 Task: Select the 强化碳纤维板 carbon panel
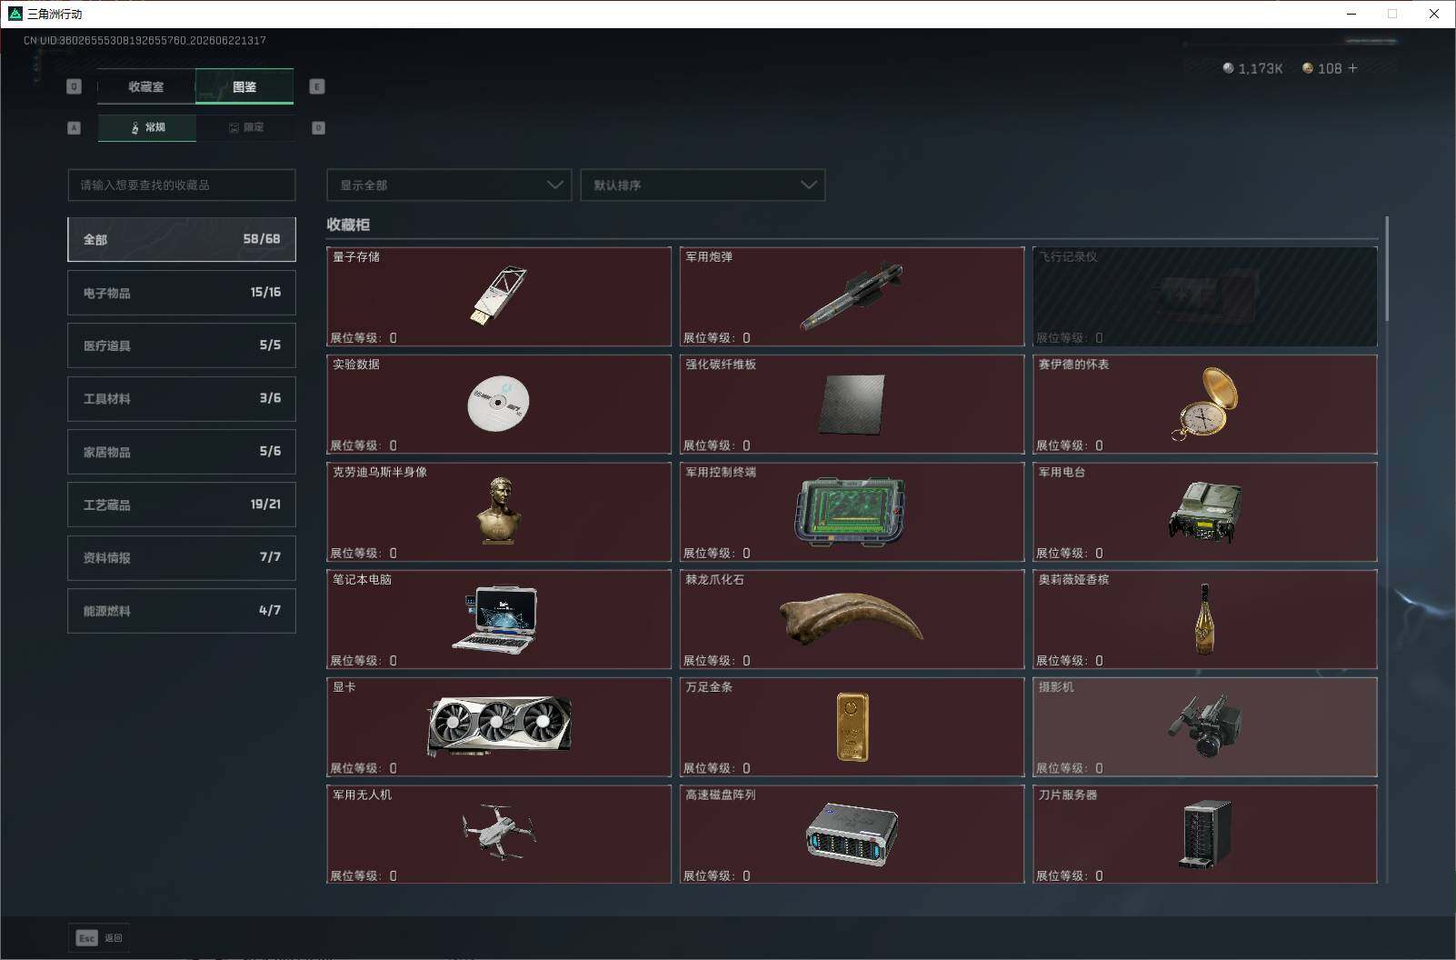point(852,404)
